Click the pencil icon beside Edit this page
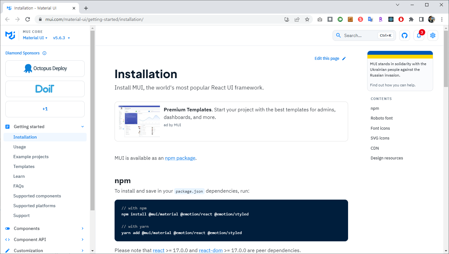Image resolution: width=449 pixels, height=254 pixels. (x=344, y=59)
